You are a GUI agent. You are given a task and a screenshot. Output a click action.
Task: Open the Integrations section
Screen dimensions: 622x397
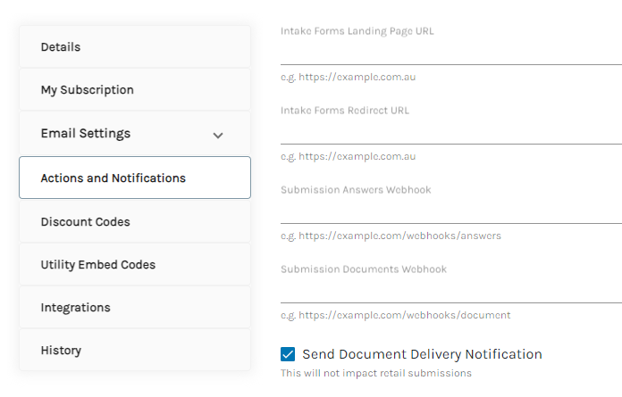click(135, 307)
